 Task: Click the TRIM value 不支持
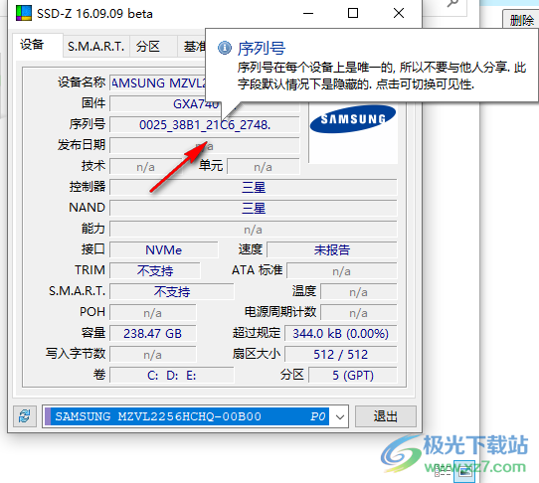155,271
